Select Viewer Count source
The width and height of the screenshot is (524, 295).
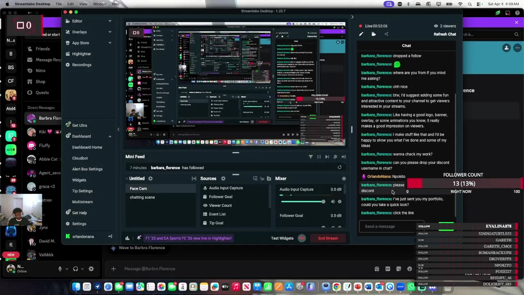[220, 205]
